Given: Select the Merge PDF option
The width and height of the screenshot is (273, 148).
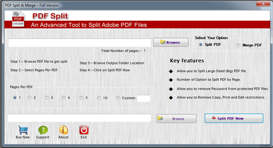Looking at the screenshot, I should 238,45.
